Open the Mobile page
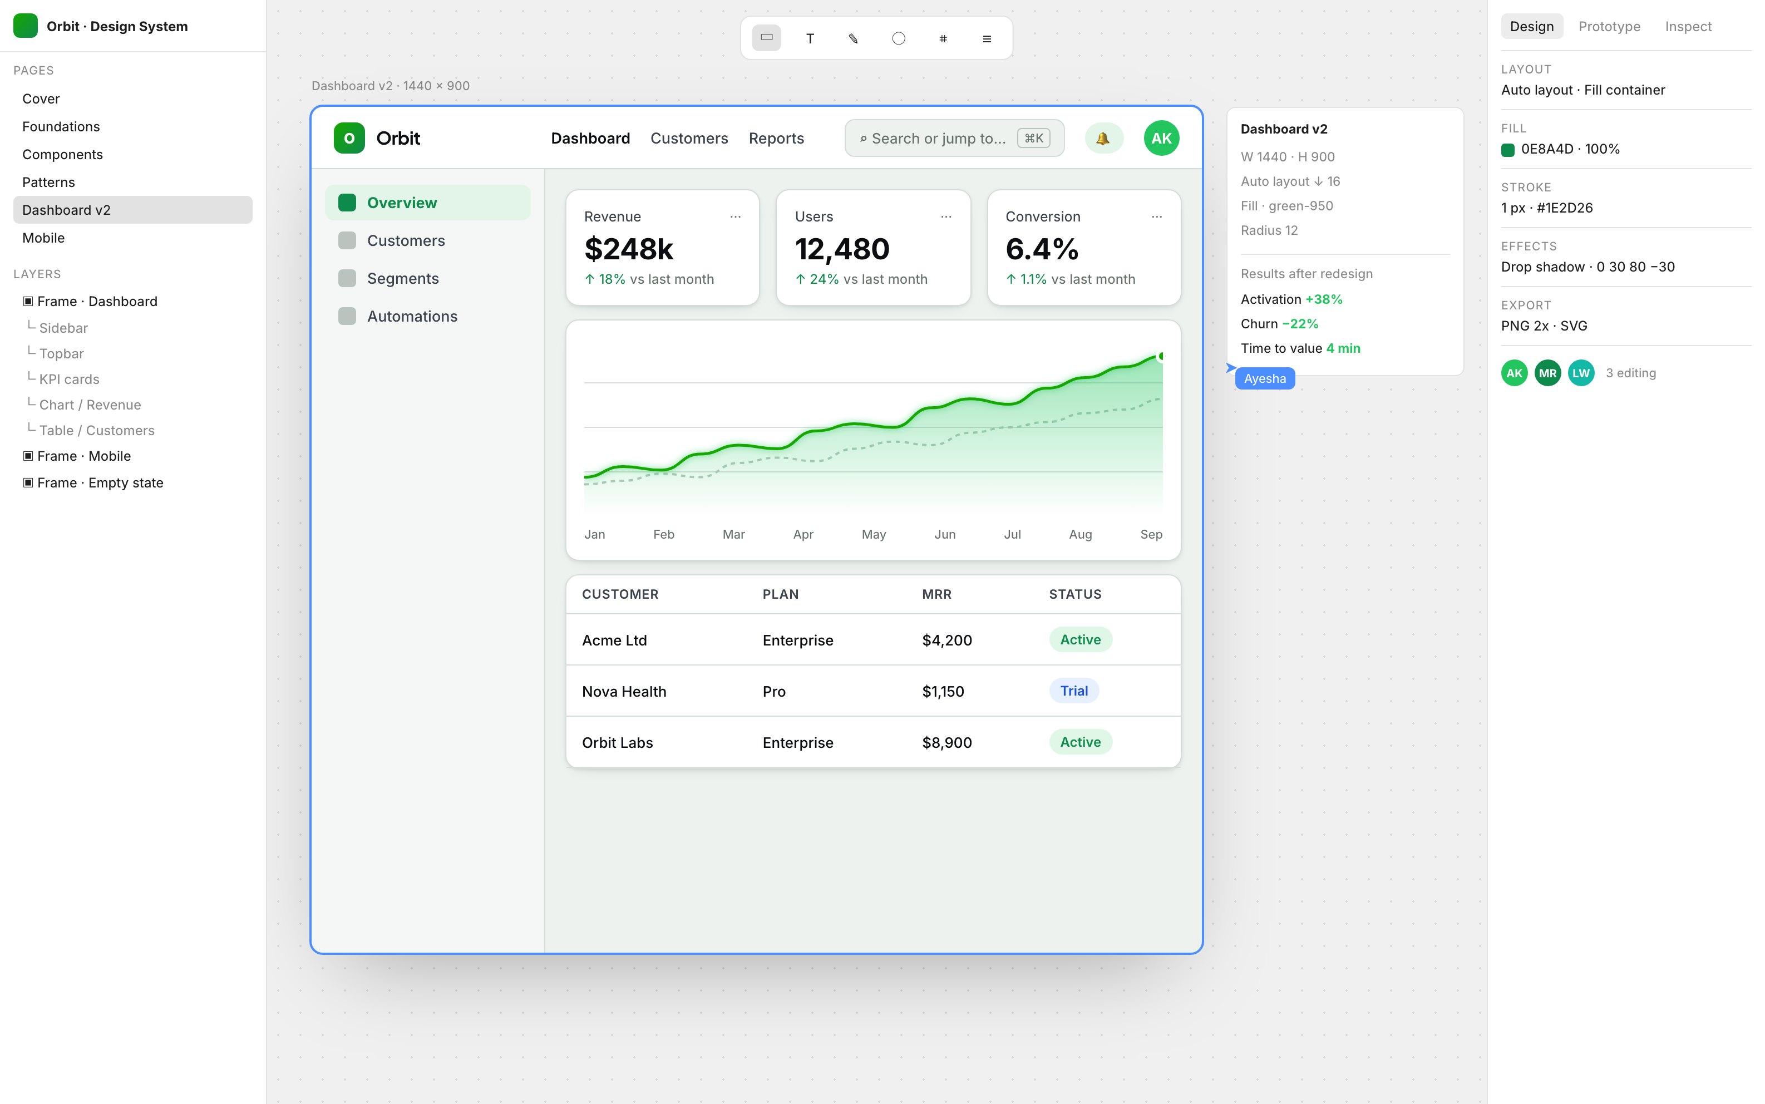The image size is (1765, 1104). point(133,237)
